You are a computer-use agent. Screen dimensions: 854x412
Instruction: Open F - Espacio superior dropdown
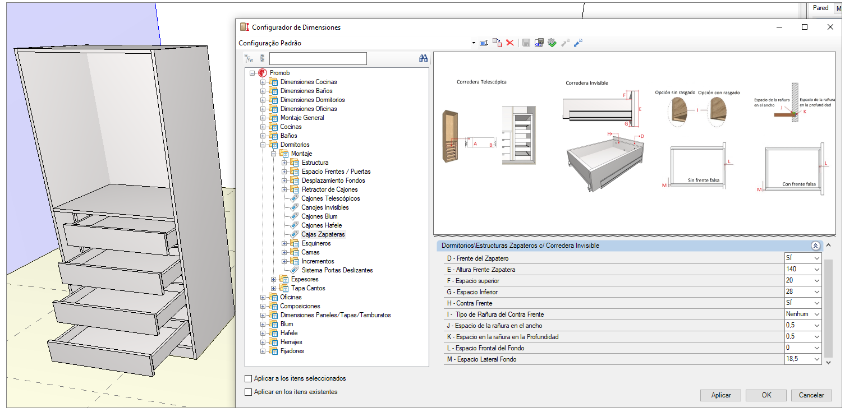point(816,281)
